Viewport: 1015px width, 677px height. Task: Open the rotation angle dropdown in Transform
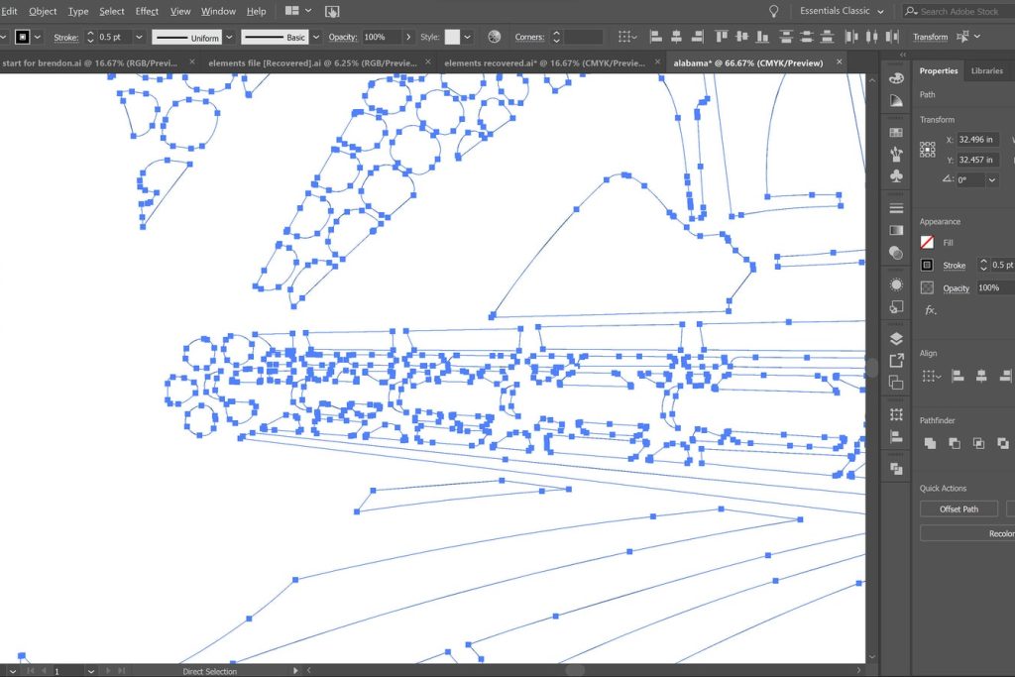pyautogui.click(x=991, y=180)
